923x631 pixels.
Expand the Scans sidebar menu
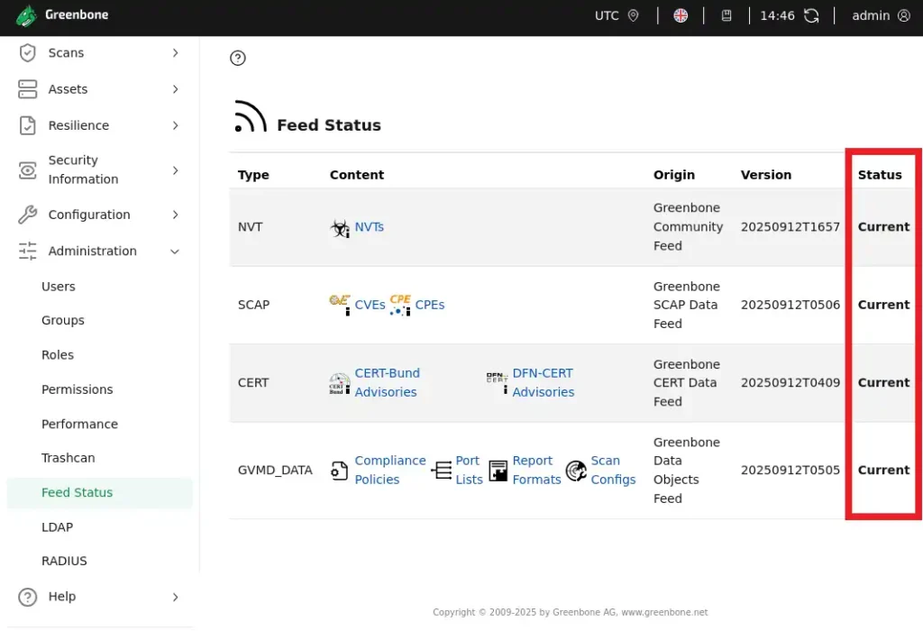point(100,53)
